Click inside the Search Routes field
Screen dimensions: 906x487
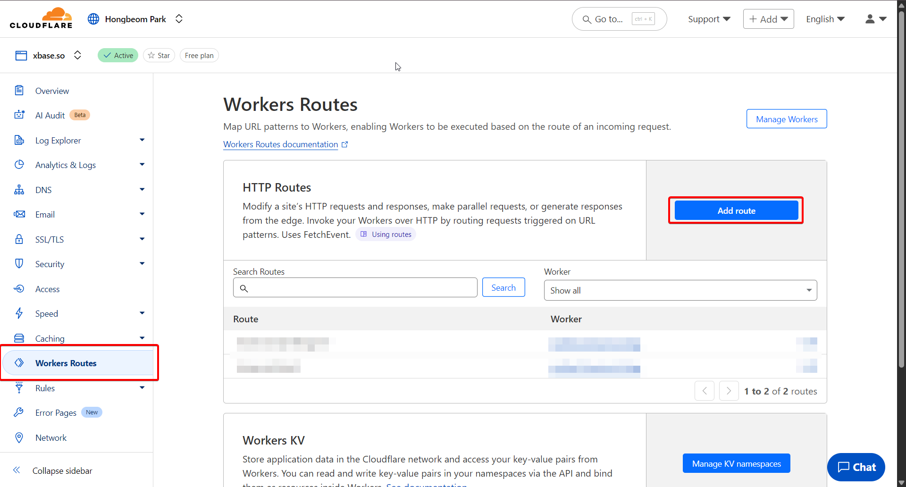click(355, 288)
